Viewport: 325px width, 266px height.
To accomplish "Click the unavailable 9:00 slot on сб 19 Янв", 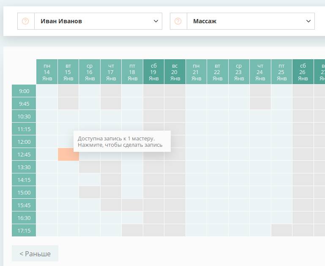I will 153,91.
